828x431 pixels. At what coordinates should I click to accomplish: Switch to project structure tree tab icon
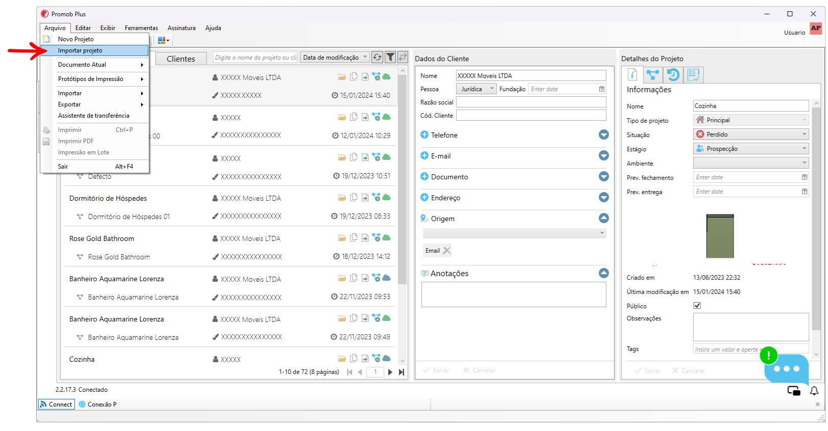(652, 75)
